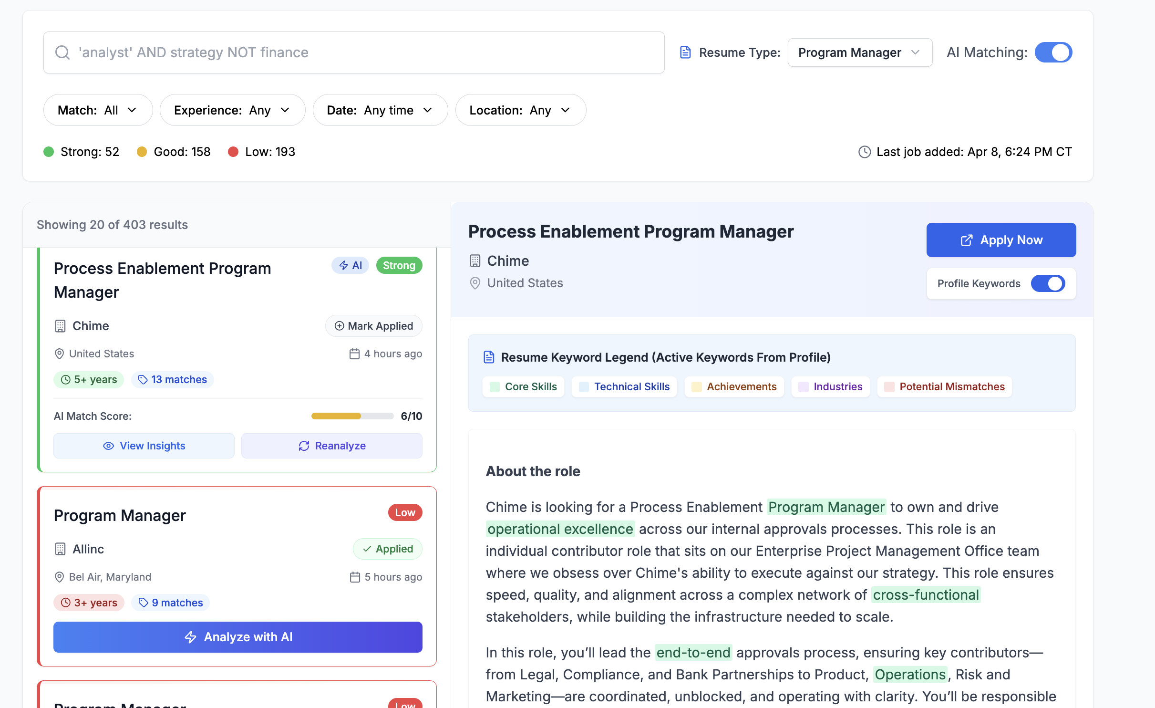Image resolution: width=1155 pixels, height=708 pixels.
Task: Click the job search input field
Action: pyautogui.click(x=354, y=52)
